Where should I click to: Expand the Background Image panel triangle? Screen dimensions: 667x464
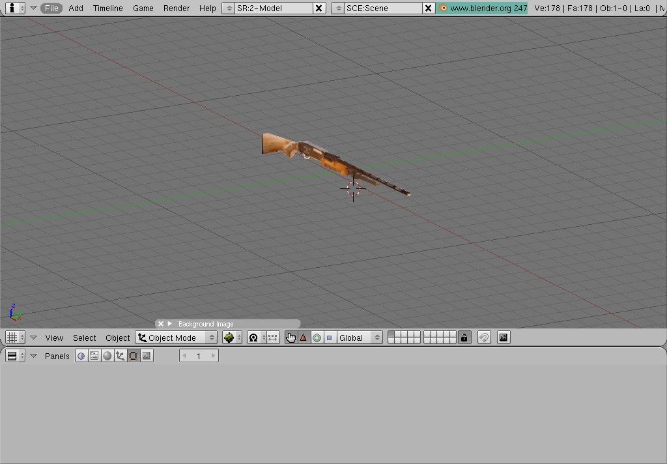click(170, 324)
